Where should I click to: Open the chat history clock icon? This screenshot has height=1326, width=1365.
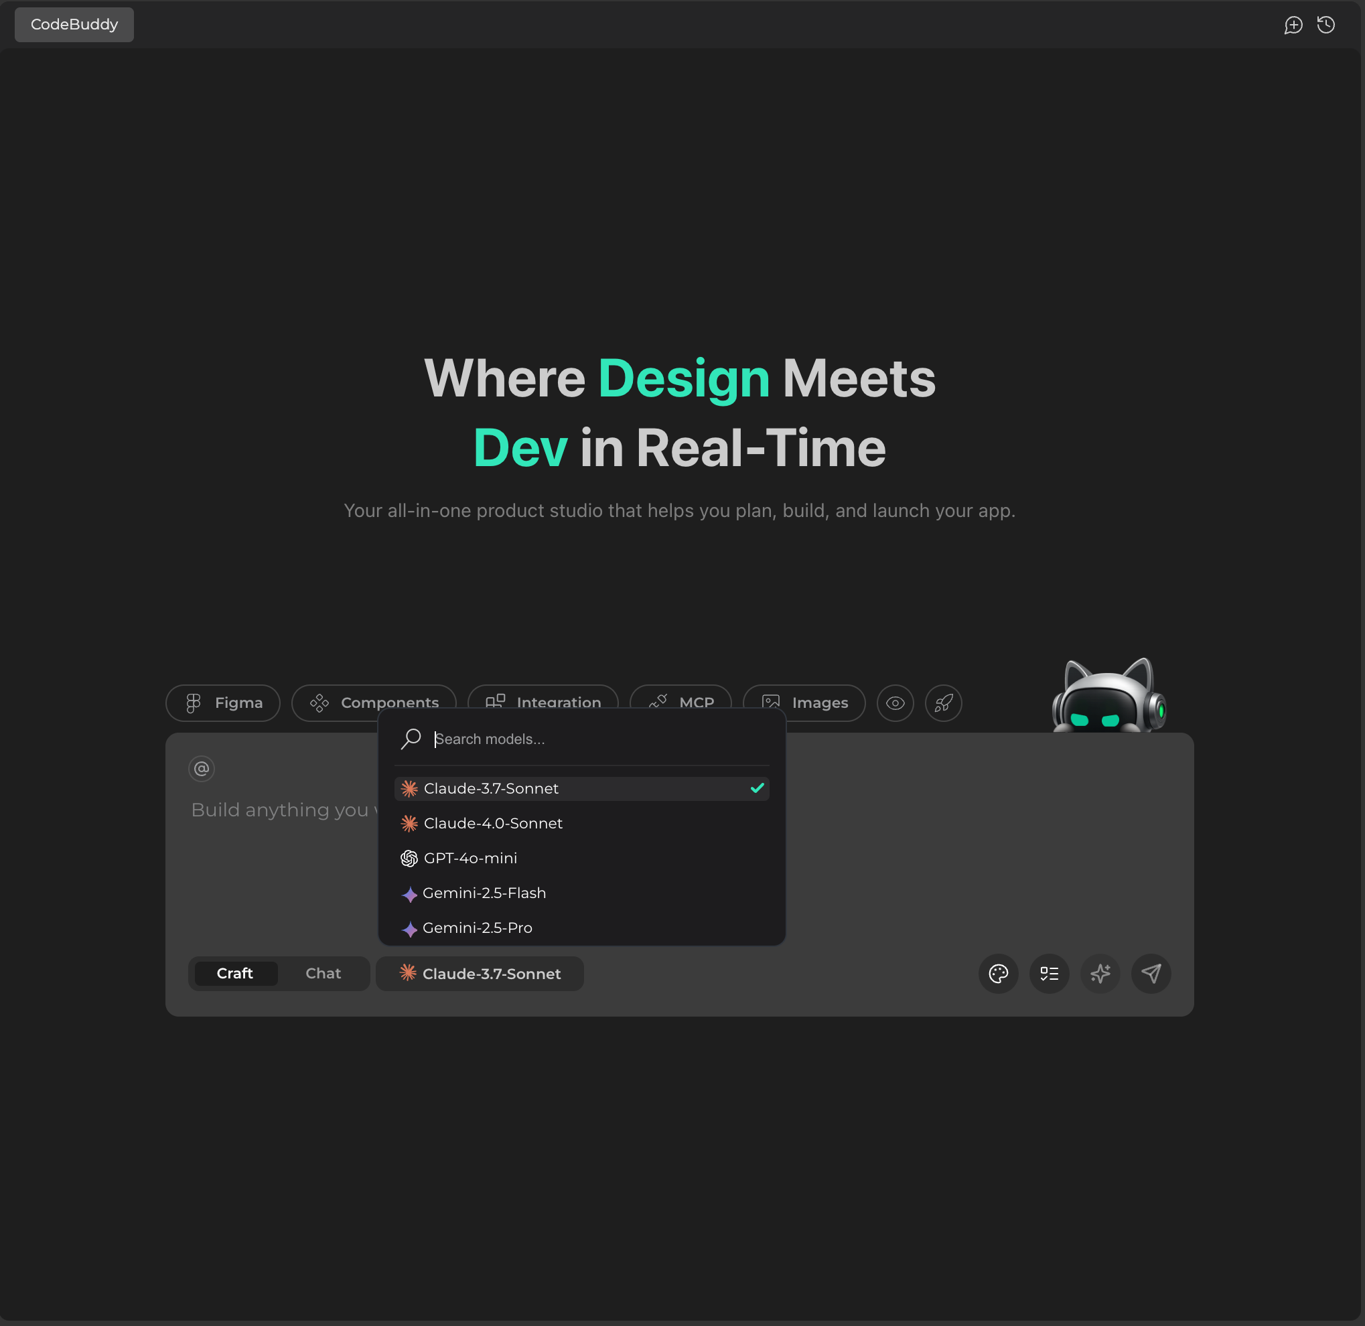tap(1326, 25)
